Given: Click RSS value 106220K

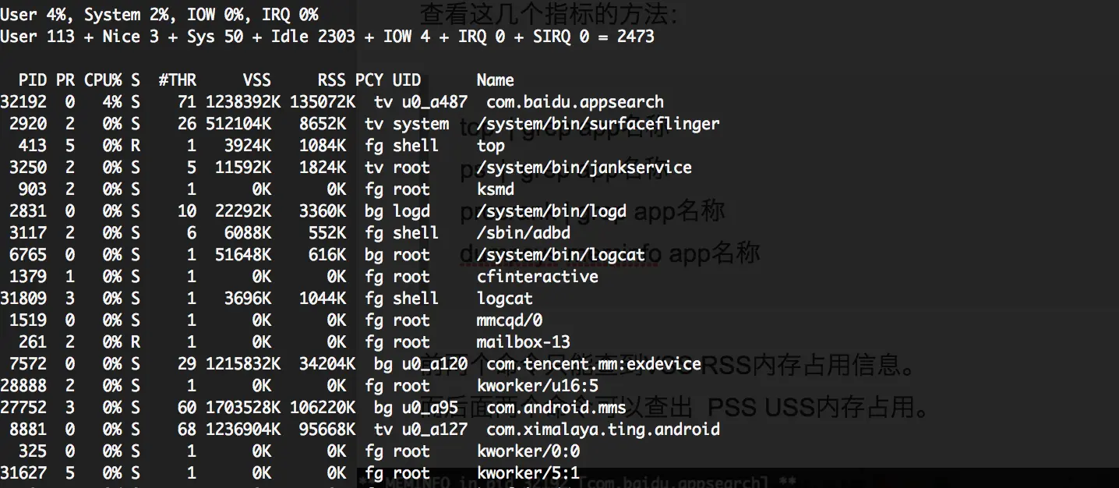Looking at the screenshot, I should (x=323, y=408).
